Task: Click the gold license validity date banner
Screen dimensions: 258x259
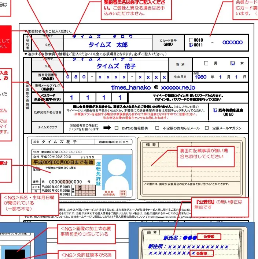Action: coord(64,162)
